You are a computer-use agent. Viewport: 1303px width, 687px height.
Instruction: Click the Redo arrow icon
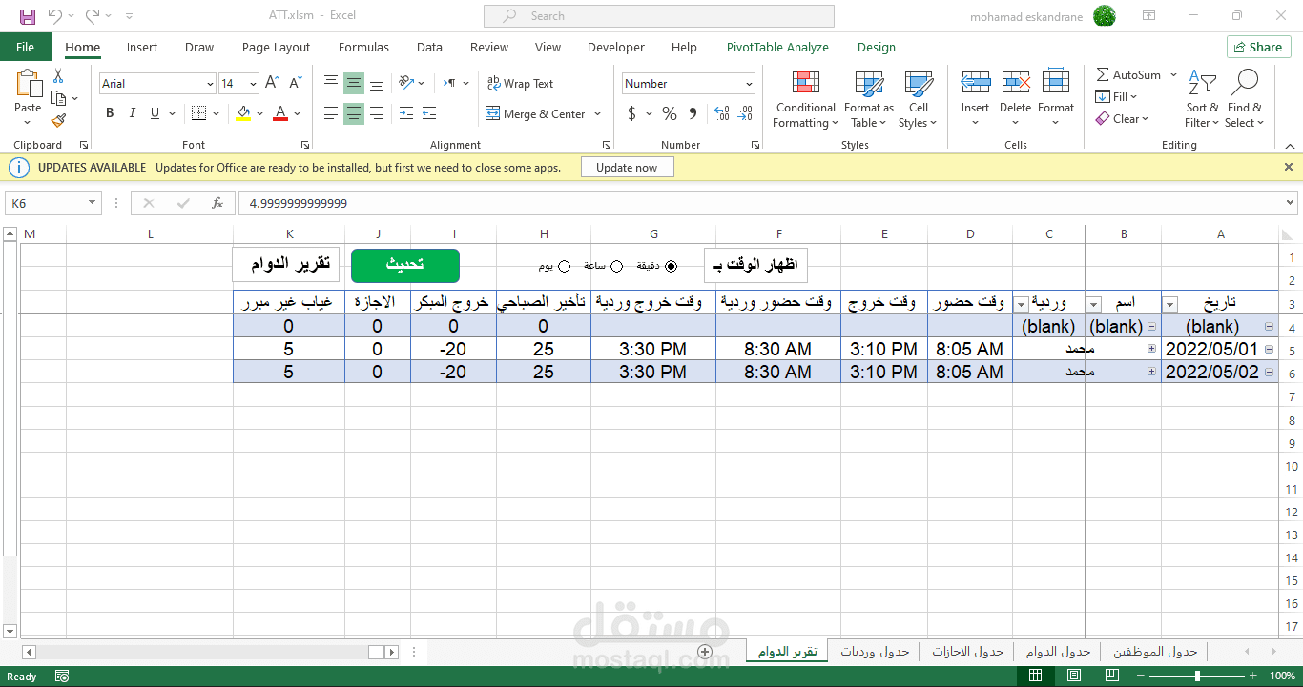93,16
